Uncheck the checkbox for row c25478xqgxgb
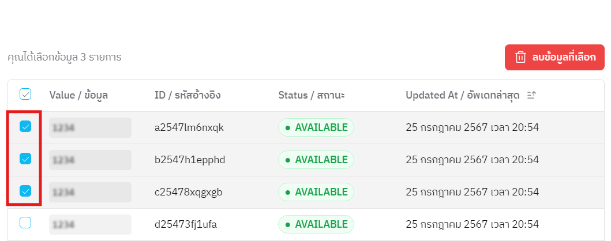The image size is (611, 241). pos(25,191)
